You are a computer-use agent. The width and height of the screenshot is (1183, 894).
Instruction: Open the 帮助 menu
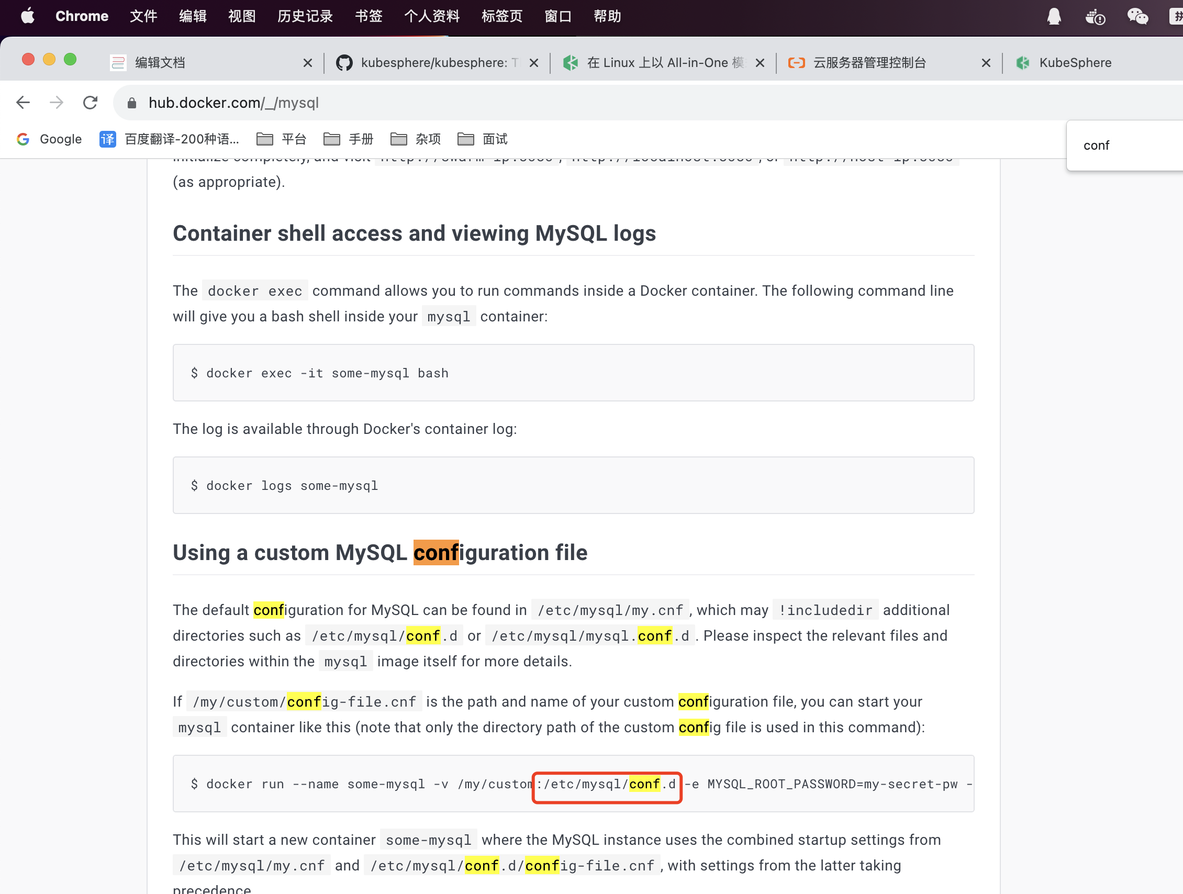pos(607,16)
